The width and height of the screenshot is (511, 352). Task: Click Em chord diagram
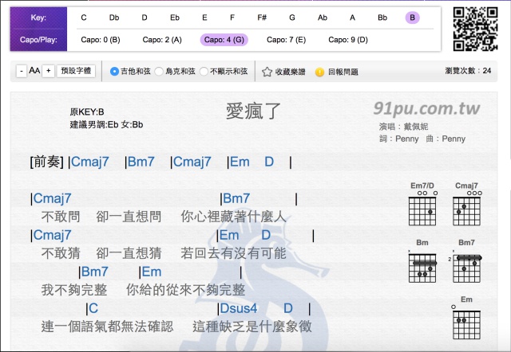(466, 318)
